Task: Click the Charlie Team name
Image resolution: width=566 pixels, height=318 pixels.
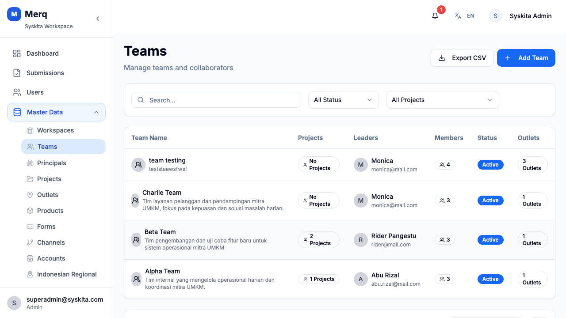Action: (x=162, y=193)
